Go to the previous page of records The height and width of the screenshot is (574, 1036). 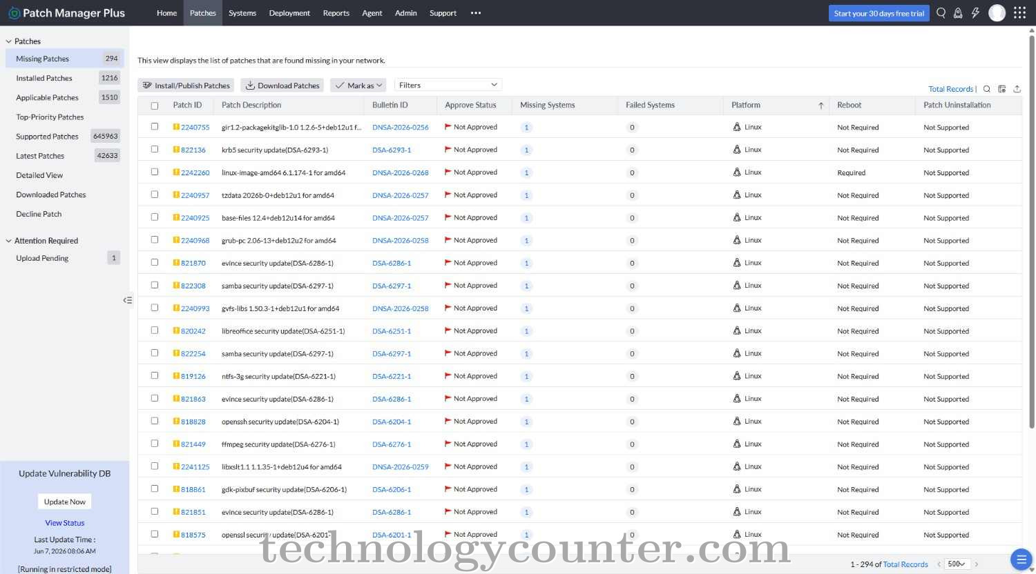(x=939, y=564)
